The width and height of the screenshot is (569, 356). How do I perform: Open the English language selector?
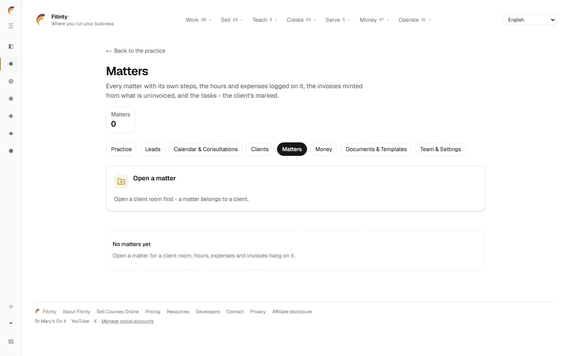click(529, 20)
